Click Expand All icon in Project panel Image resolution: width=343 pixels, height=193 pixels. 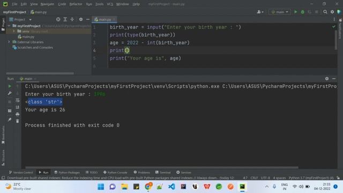[65, 19]
